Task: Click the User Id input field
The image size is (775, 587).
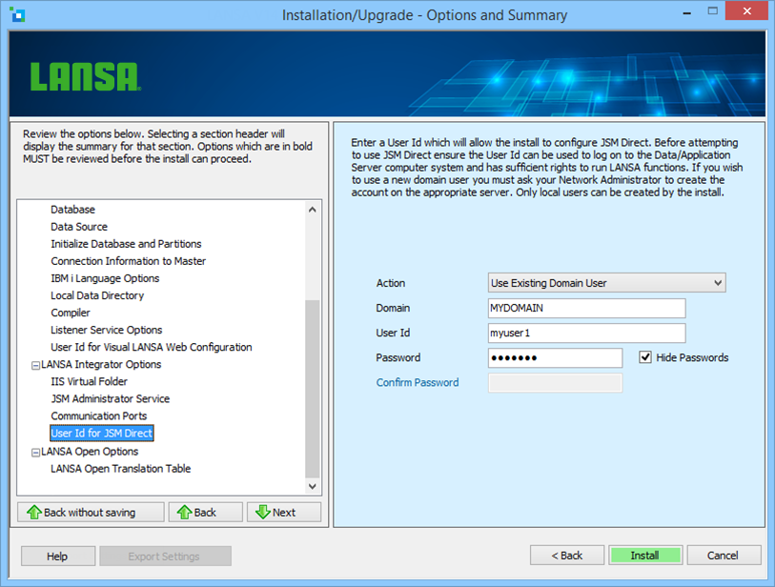Action: pyautogui.click(x=586, y=333)
